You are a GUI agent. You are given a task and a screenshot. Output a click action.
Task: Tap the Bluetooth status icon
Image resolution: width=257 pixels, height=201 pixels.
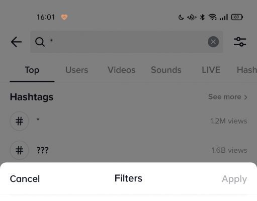(x=202, y=17)
